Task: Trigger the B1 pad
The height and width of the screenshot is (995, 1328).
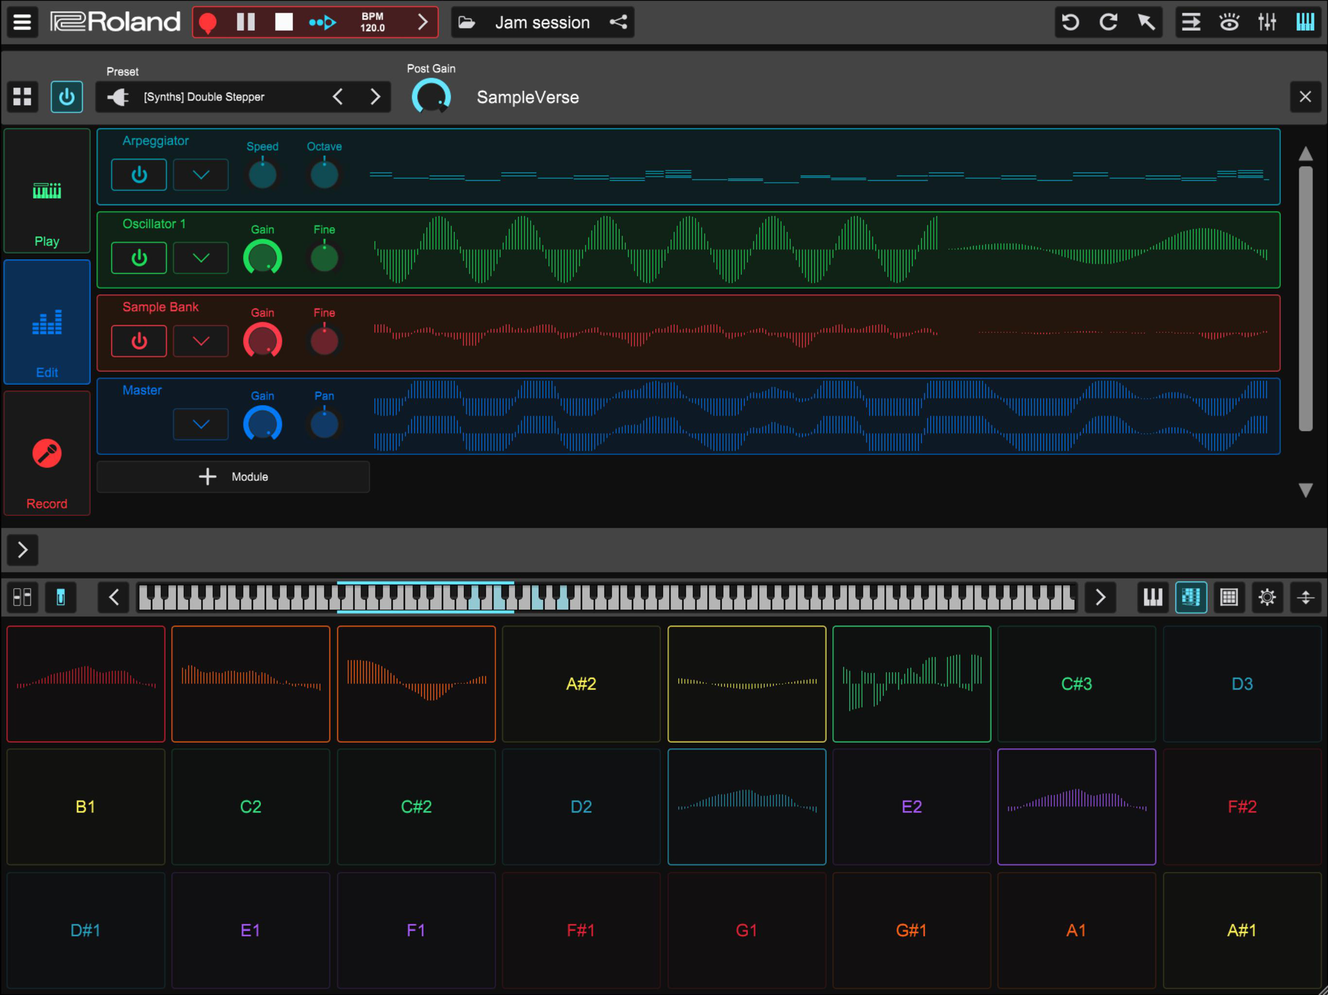Action: (86, 806)
